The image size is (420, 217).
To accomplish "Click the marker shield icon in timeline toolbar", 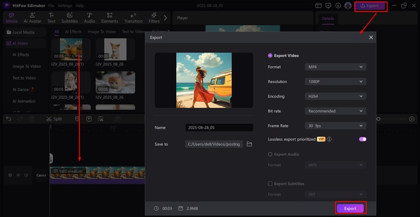I will coord(77,119).
